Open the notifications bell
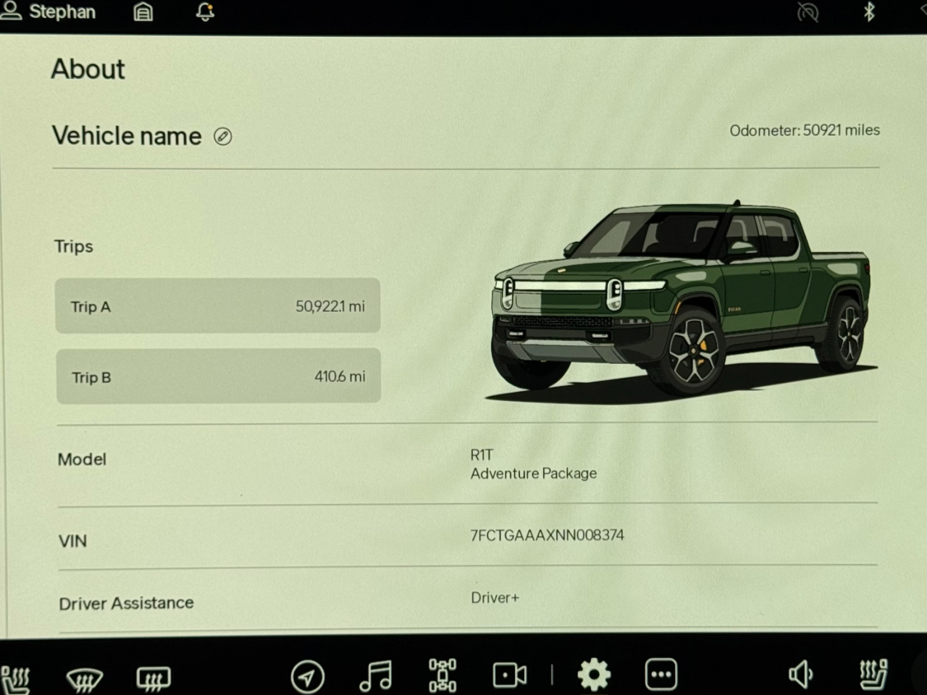Image resolution: width=927 pixels, height=695 pixels. (x=206, y=12)
